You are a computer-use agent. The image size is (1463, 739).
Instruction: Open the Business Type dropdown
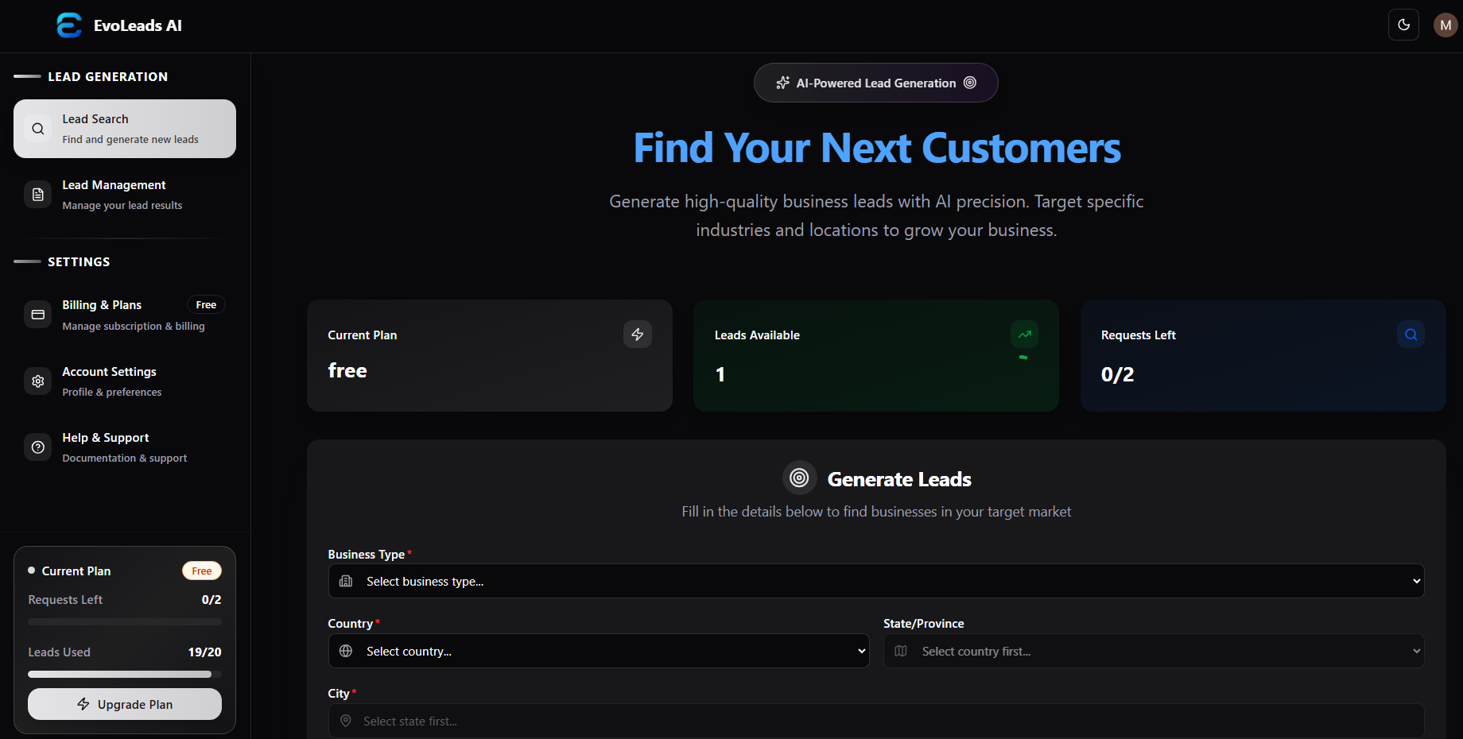pyautogui.click(x=875, y=581)
